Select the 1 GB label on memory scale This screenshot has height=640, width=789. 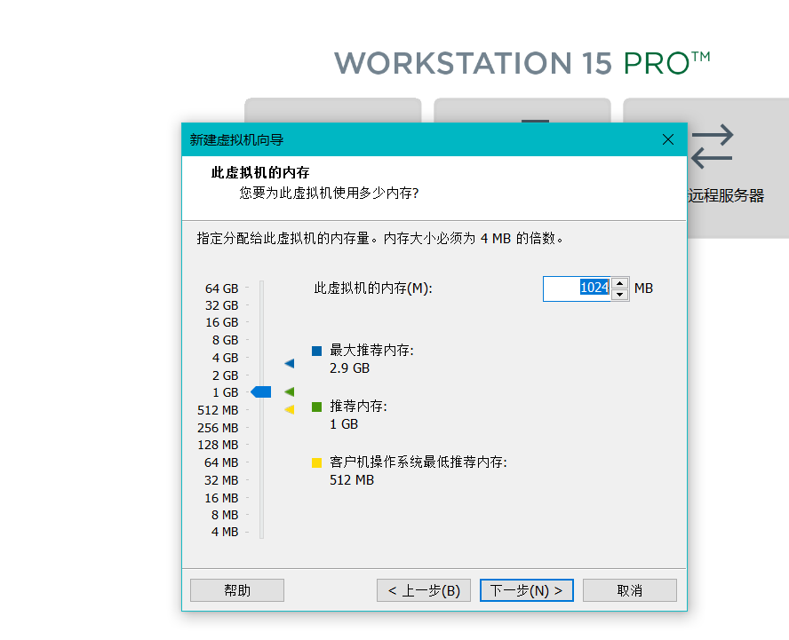225,392
